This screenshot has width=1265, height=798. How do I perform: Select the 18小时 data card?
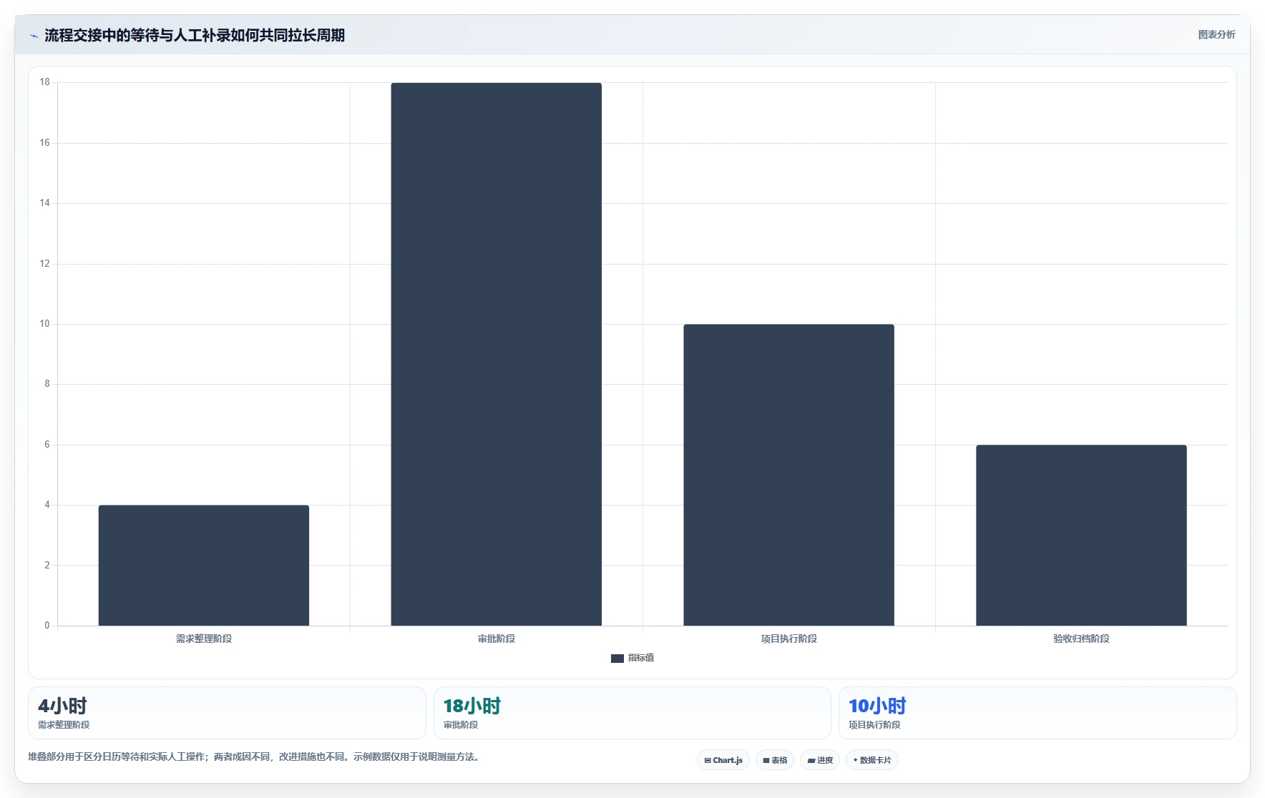click(x=632, y=713)
